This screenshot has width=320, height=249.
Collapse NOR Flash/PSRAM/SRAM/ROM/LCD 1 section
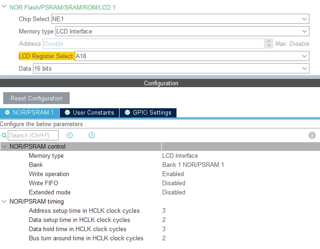click(x=4, y=6)
